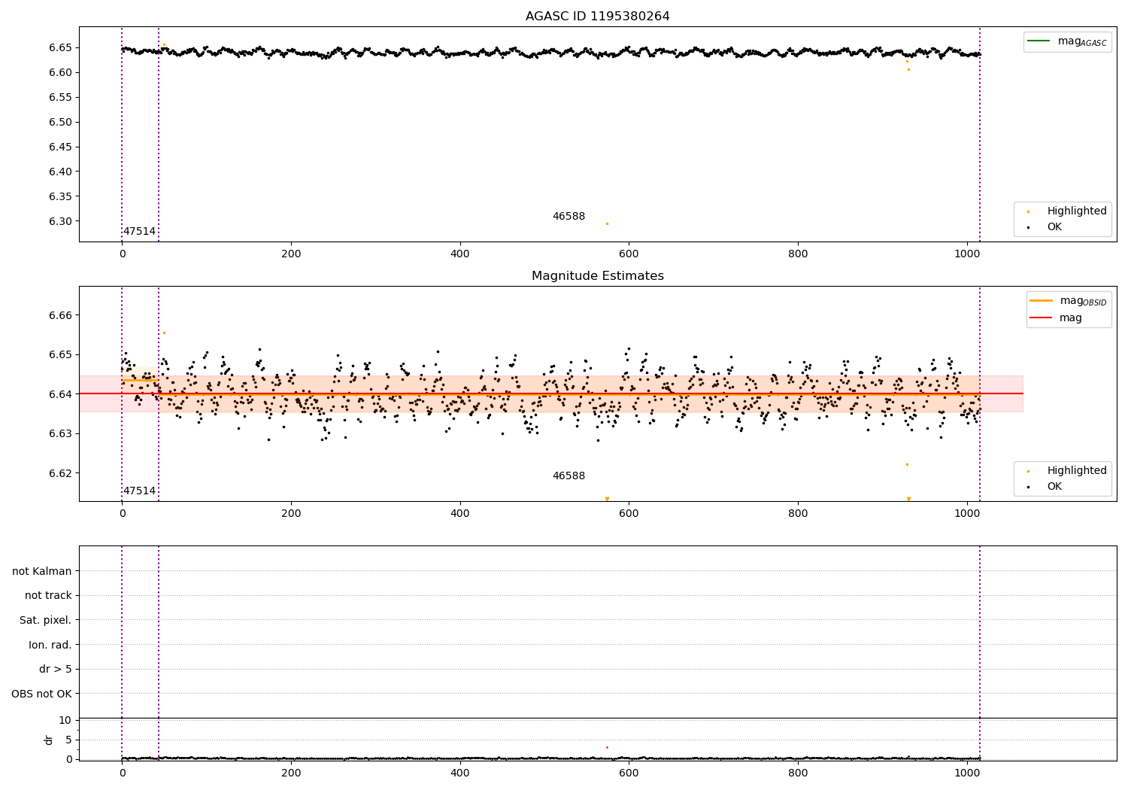Click the Ion. rad. axis label

tap(50, 645)
